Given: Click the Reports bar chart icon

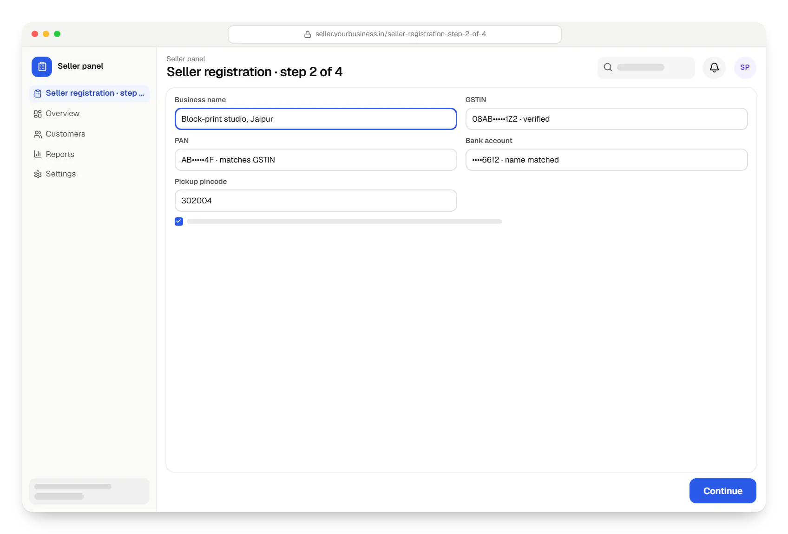Looking at the screenshot, I should tap(38, 154).
